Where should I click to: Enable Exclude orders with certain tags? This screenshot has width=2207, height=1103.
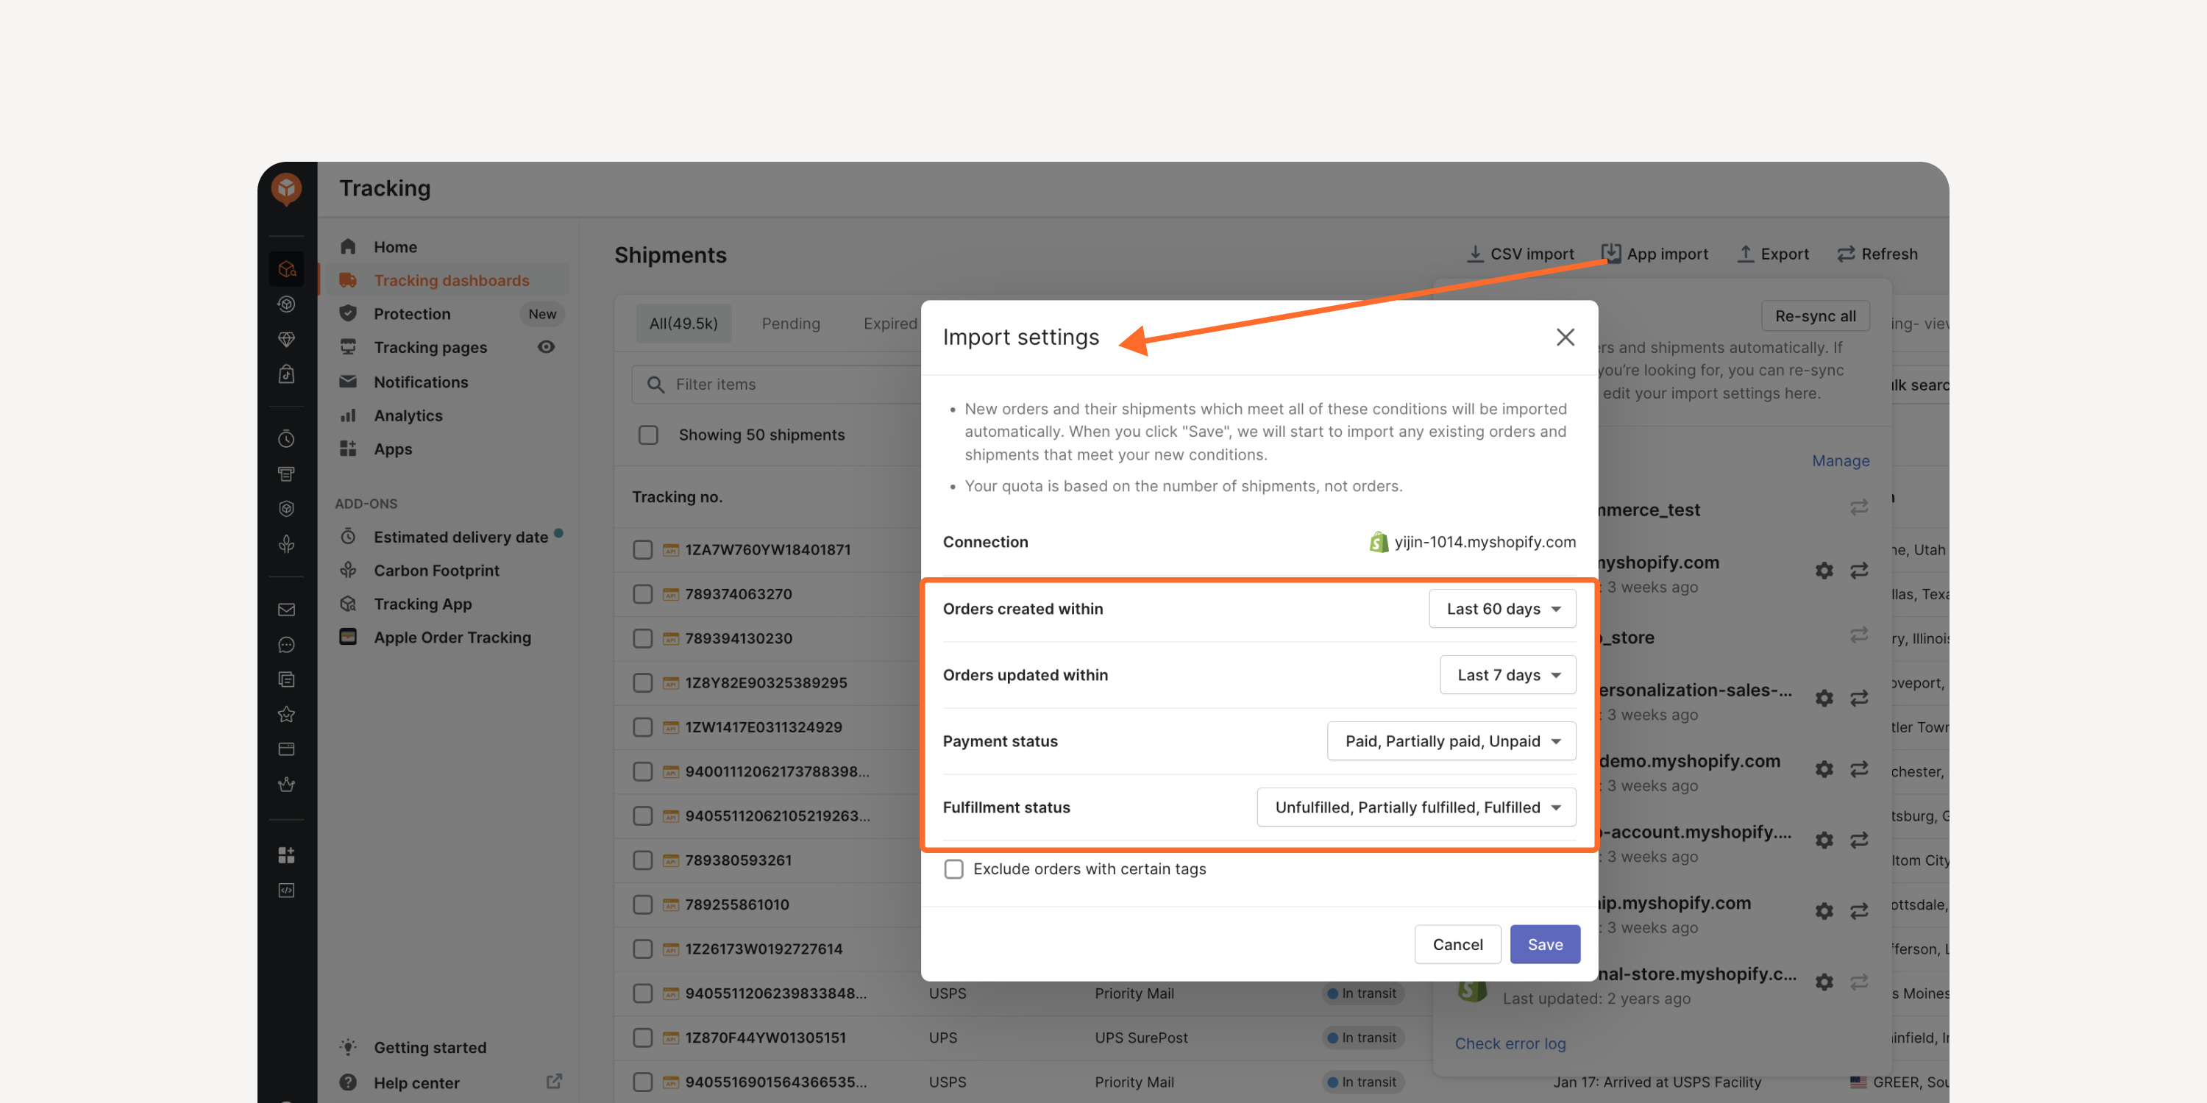point(953,869)
